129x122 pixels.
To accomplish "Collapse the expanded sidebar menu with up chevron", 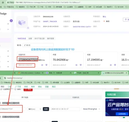I will pyautogui.click(x=8, y=29).
